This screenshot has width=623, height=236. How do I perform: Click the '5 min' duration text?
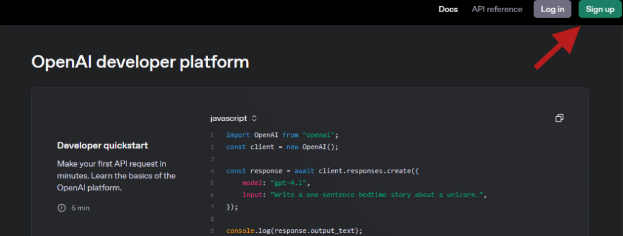click(80, 208)
